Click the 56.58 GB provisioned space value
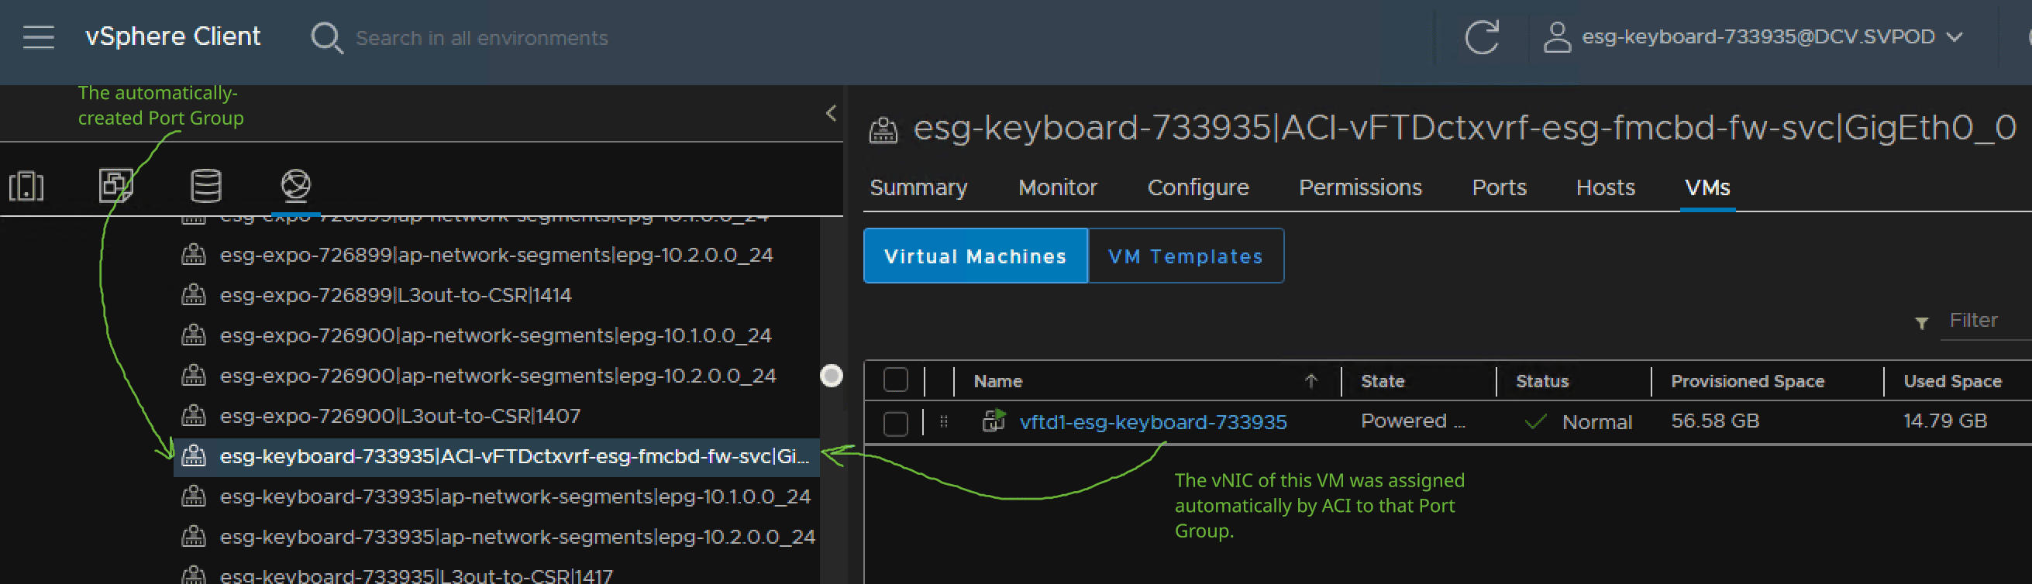The width and height of the screenshot is (2032, 584). (x=1715, y=421)
